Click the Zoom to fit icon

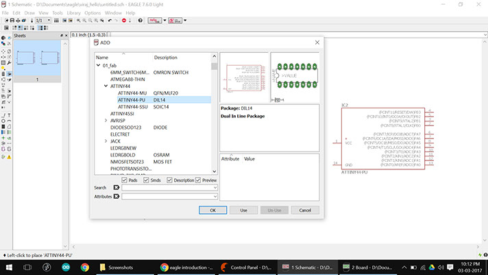click(78, 21)
